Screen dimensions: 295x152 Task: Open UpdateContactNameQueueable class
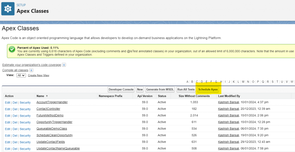58,148
